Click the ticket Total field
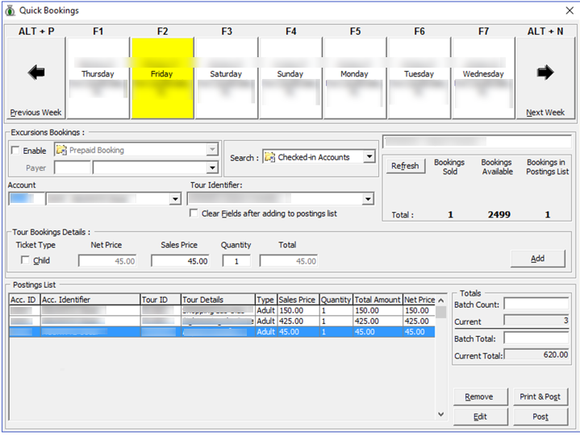The height and width of the screenshot is (435, 580). coord(289,261)
